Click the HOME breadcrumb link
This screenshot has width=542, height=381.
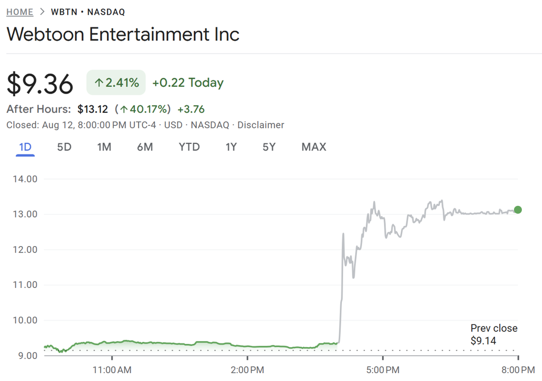(20, 12)
